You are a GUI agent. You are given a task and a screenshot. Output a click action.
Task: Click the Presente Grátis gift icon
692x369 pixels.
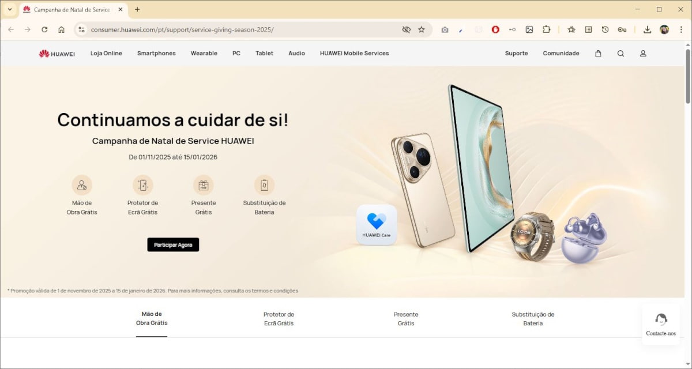pos(203,185)
